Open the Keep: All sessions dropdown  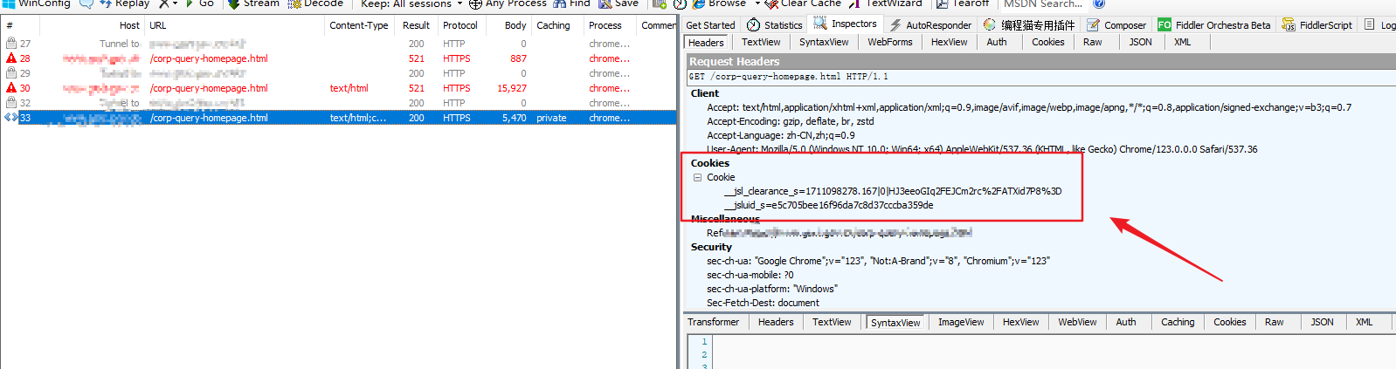(411, 3)
